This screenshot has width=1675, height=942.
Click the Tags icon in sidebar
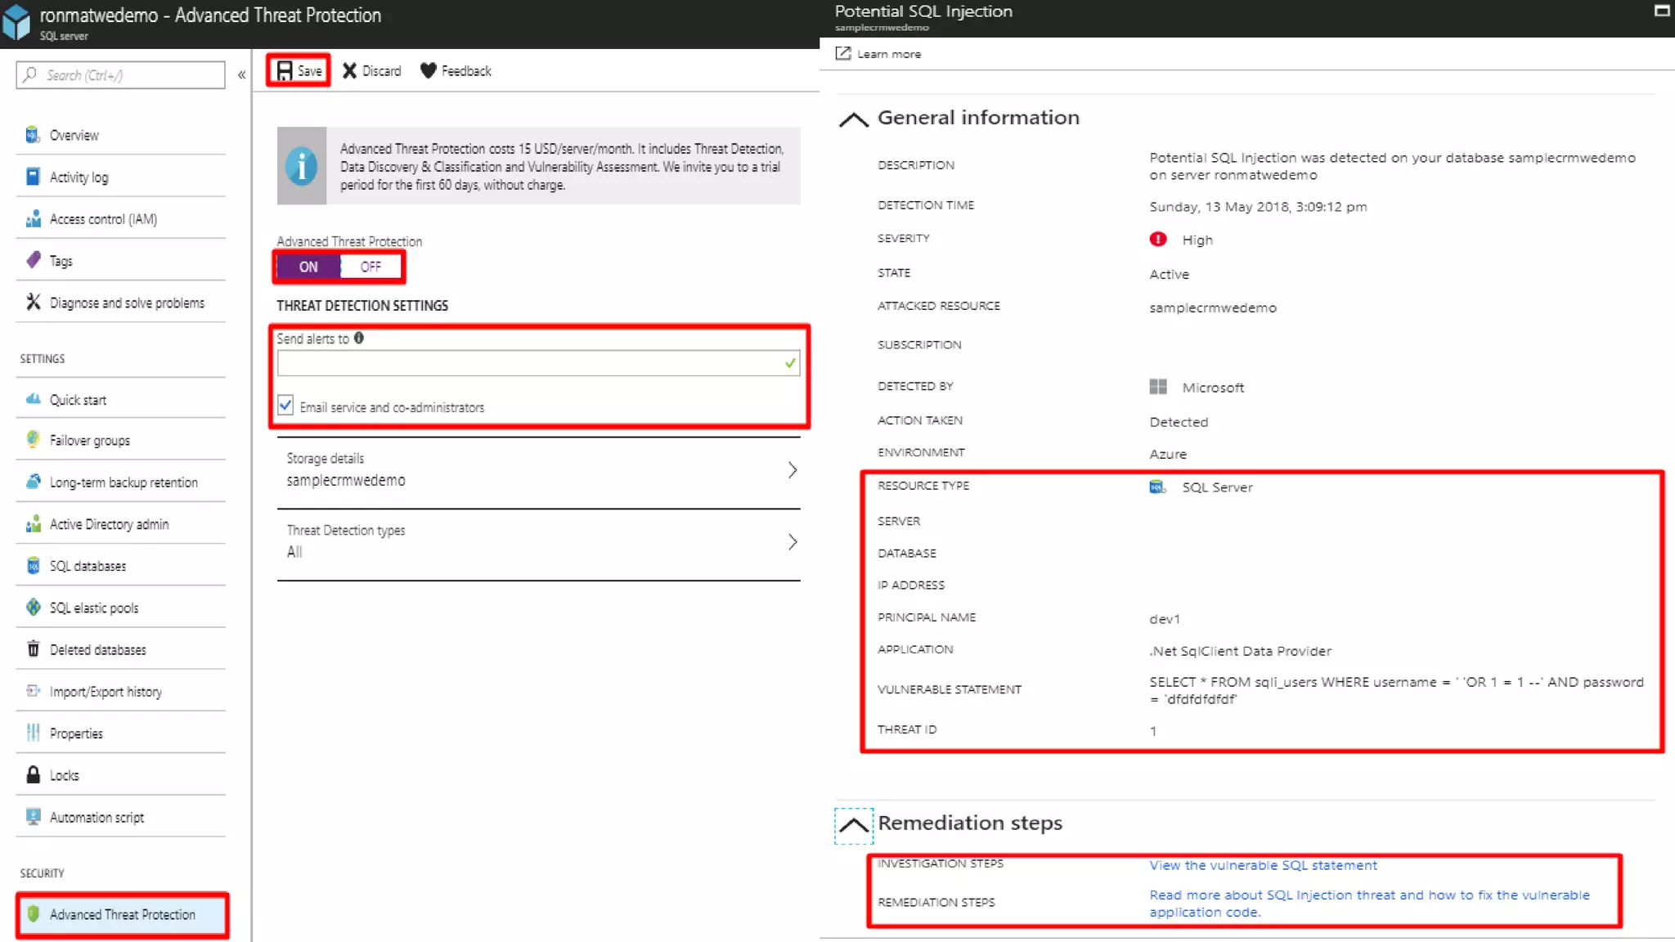33,261
